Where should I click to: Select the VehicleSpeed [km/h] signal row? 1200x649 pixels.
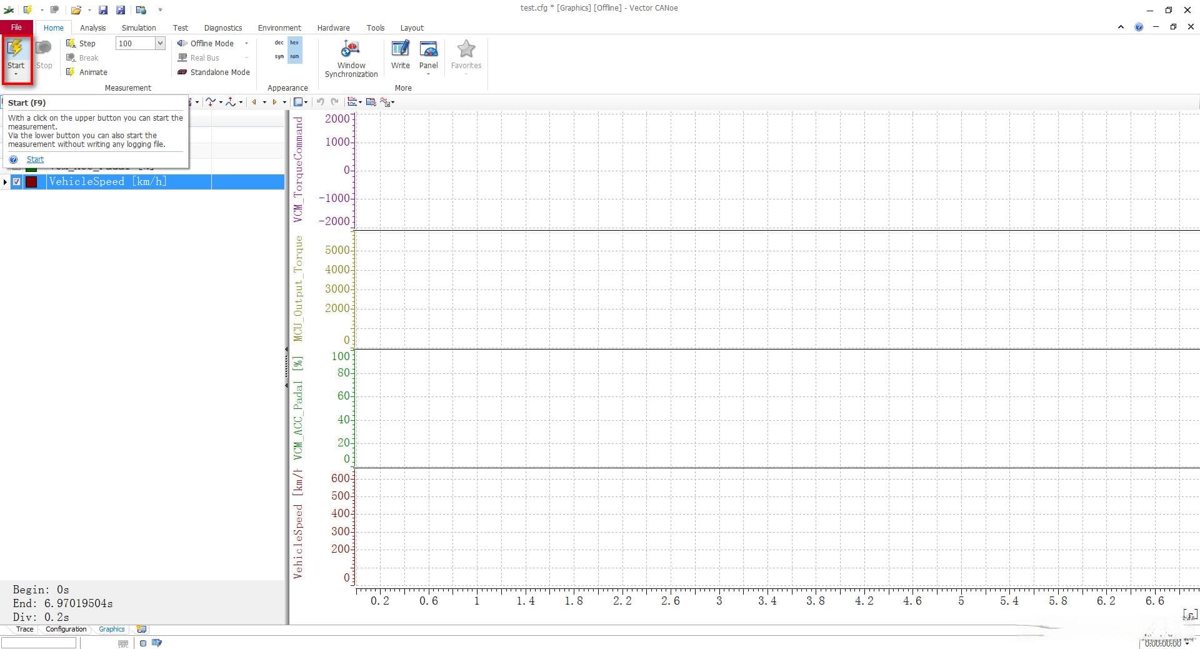[x=142, y=182]
